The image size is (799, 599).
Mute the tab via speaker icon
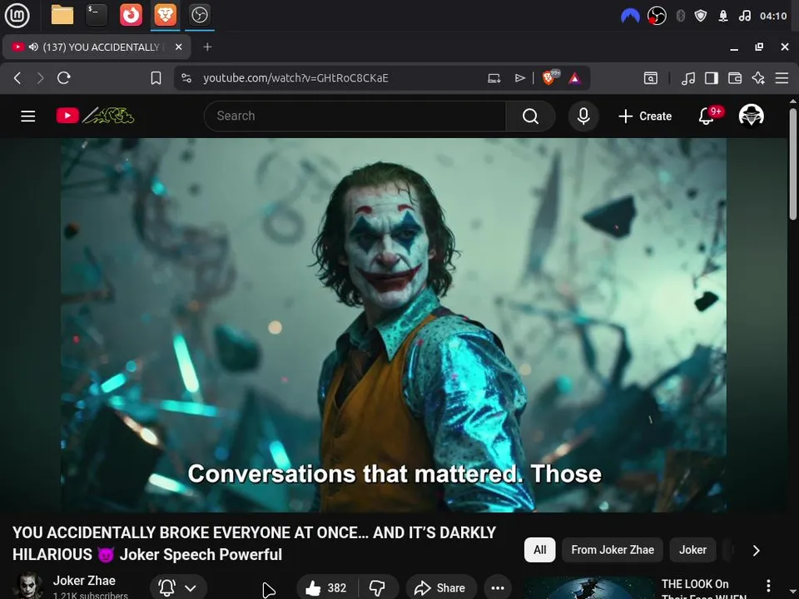33,47
